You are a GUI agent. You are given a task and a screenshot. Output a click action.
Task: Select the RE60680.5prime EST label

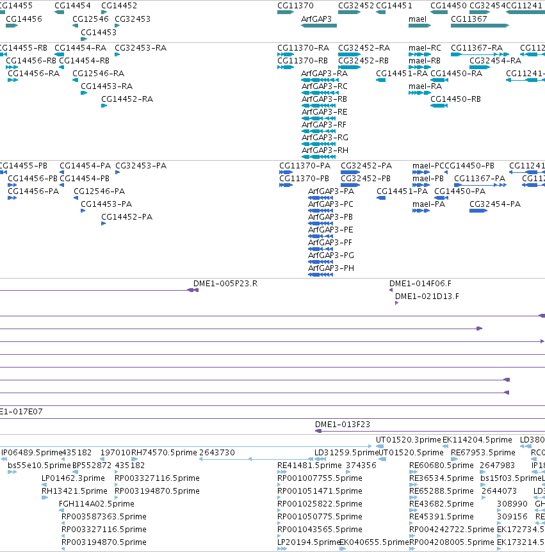[441, 466]
